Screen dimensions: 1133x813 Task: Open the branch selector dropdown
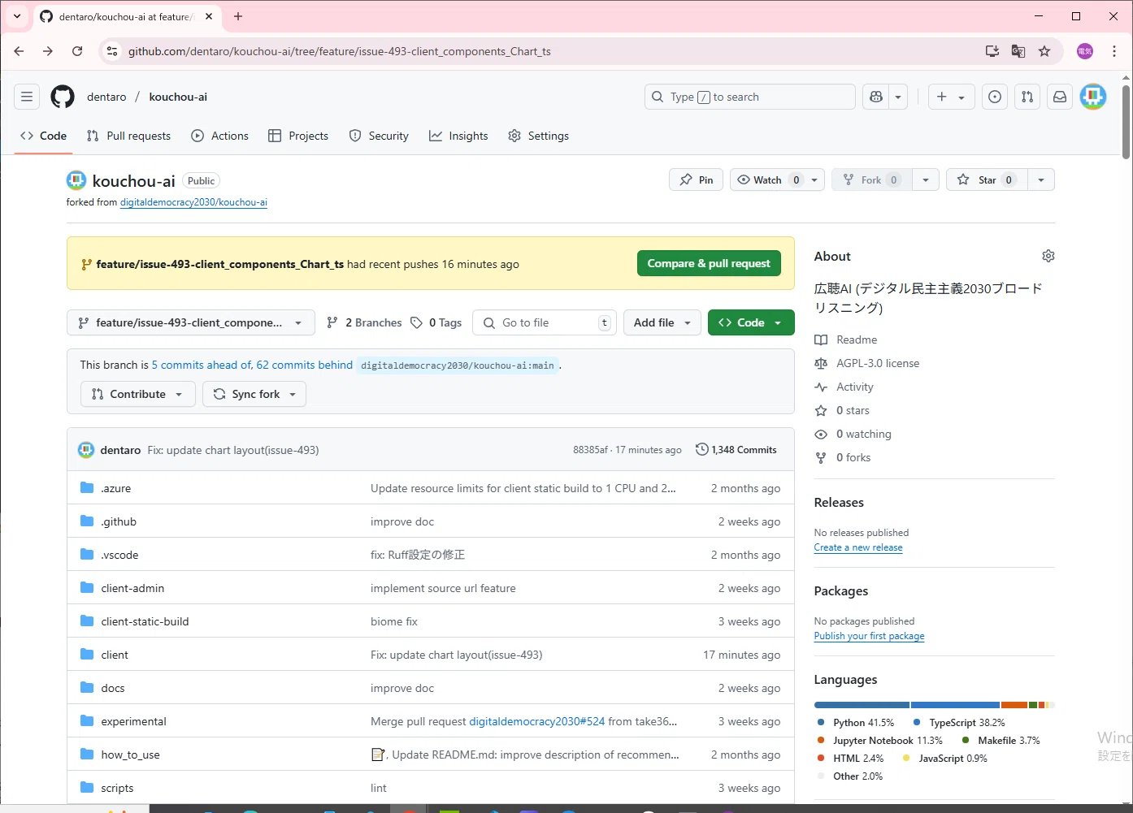click(x=190, y=322)
